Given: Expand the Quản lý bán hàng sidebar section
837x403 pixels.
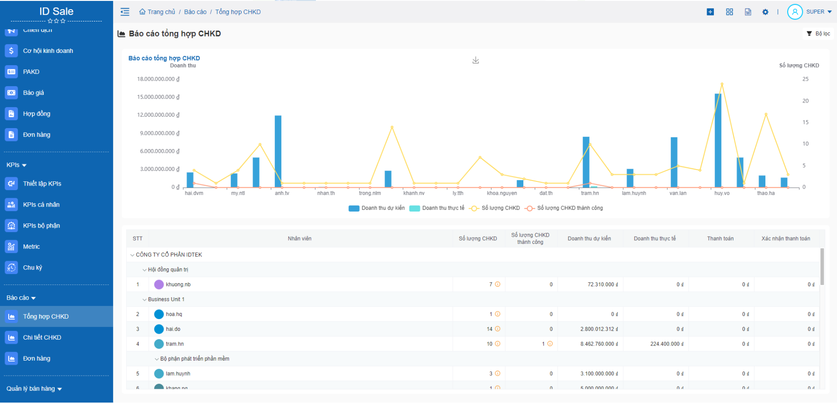Looking at the screenshot, I should point(34,388).
